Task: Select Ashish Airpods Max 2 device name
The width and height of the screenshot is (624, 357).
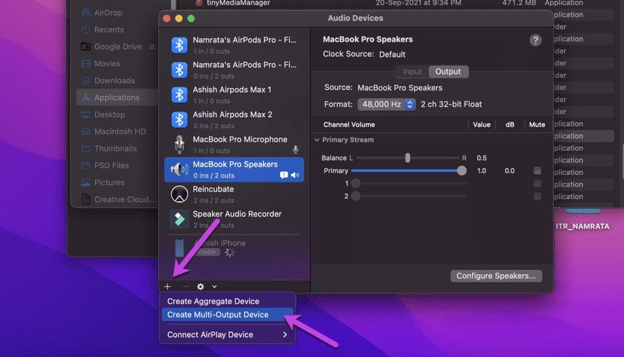Action: [232, 115]
